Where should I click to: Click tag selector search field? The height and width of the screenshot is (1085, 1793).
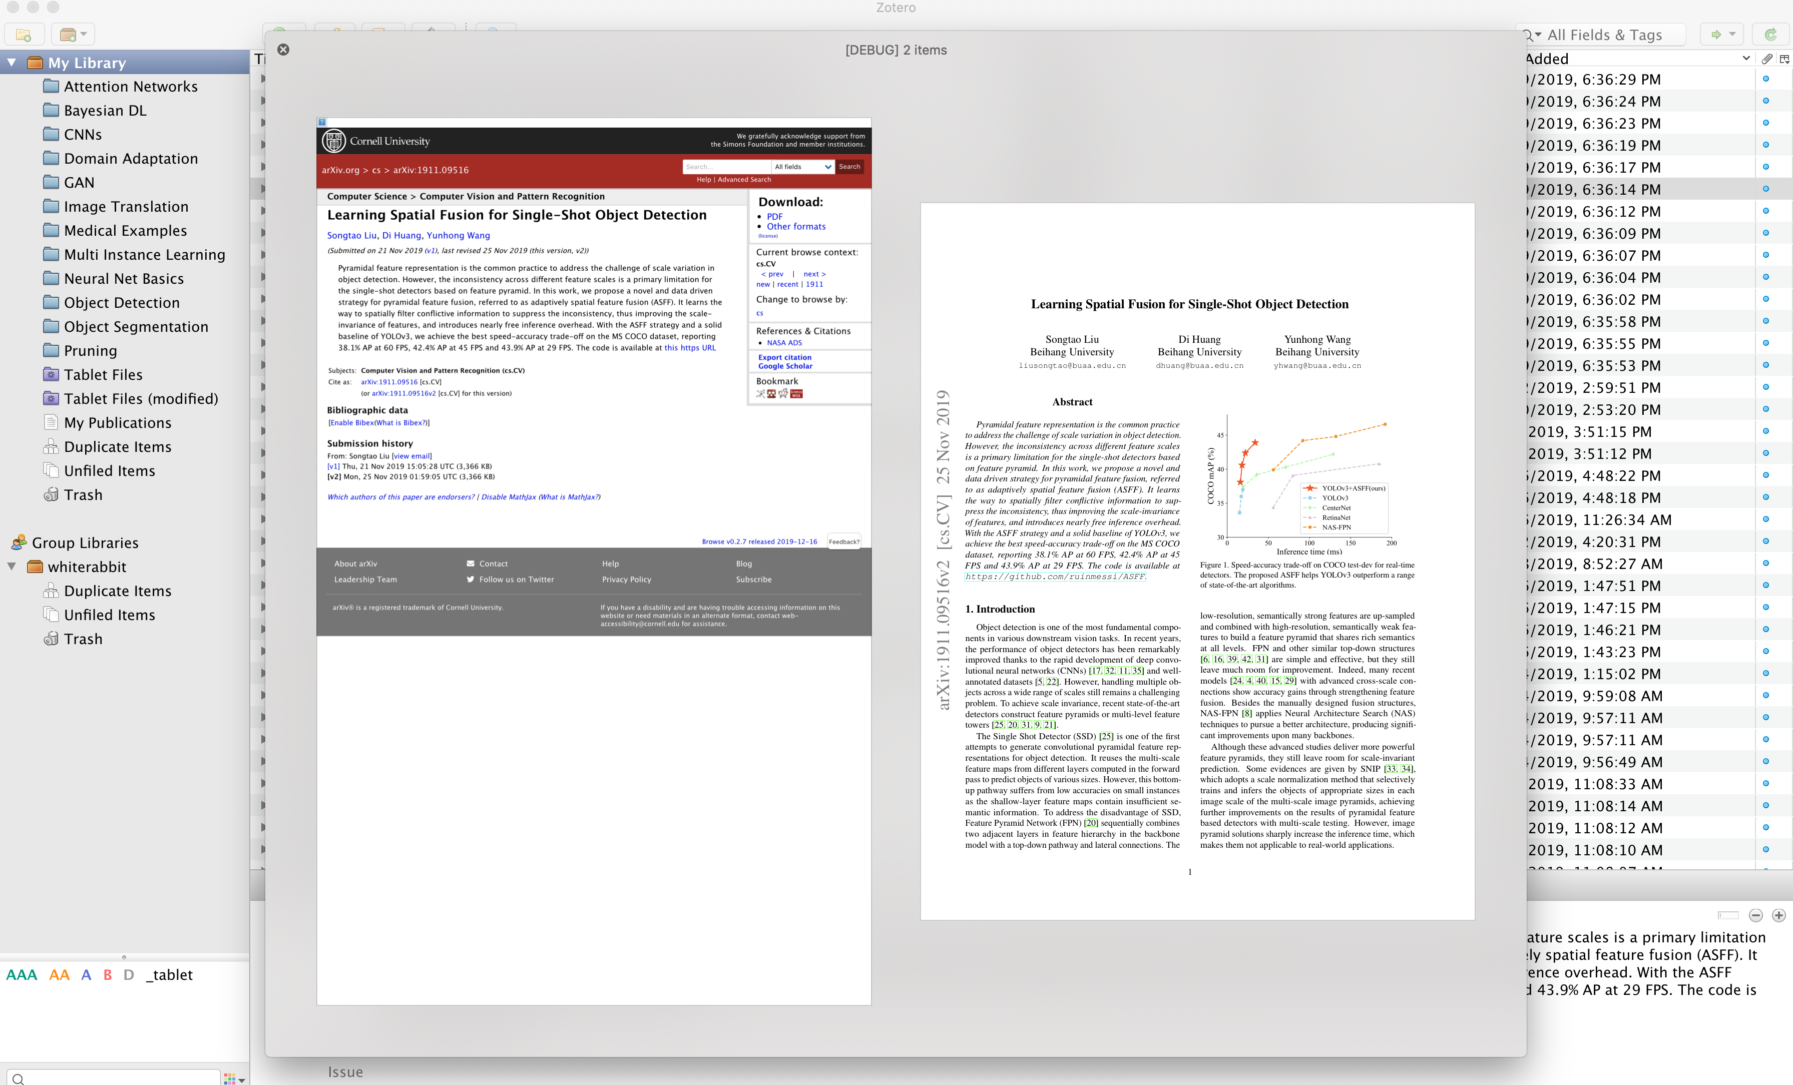114,1077
